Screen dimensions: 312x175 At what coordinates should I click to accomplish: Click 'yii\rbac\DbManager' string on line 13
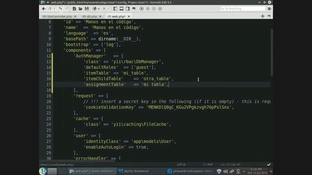pos(136,62)
